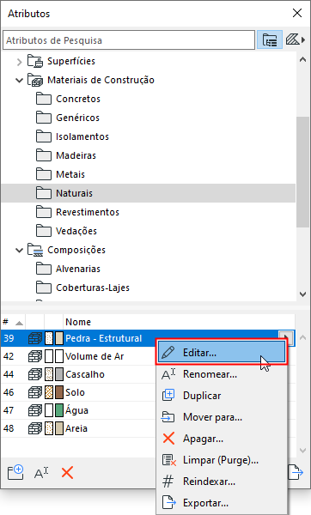Expand the Superfícies tree node
The image size is (311, 515).
tap(20, 62)
